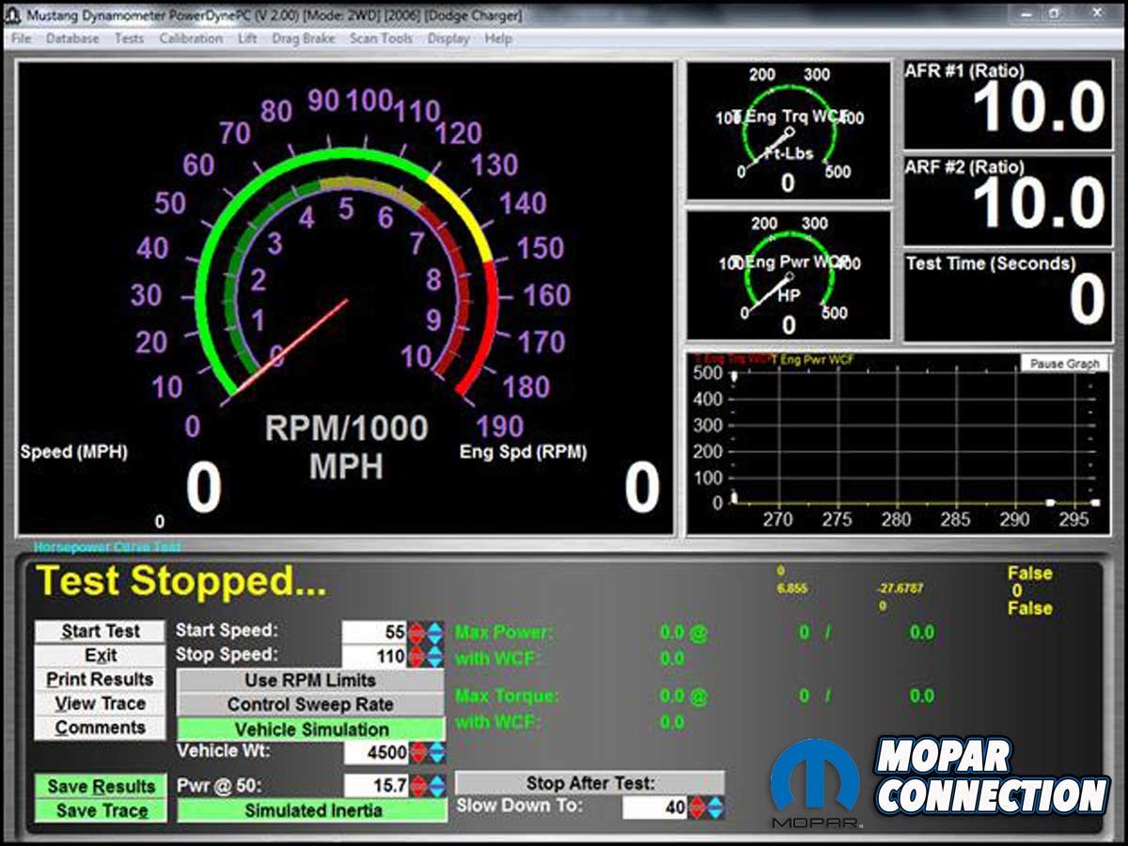This screenshot has height=846, width=1128.
Task: Click the Save Trace button
Action: tap(101, 811)
